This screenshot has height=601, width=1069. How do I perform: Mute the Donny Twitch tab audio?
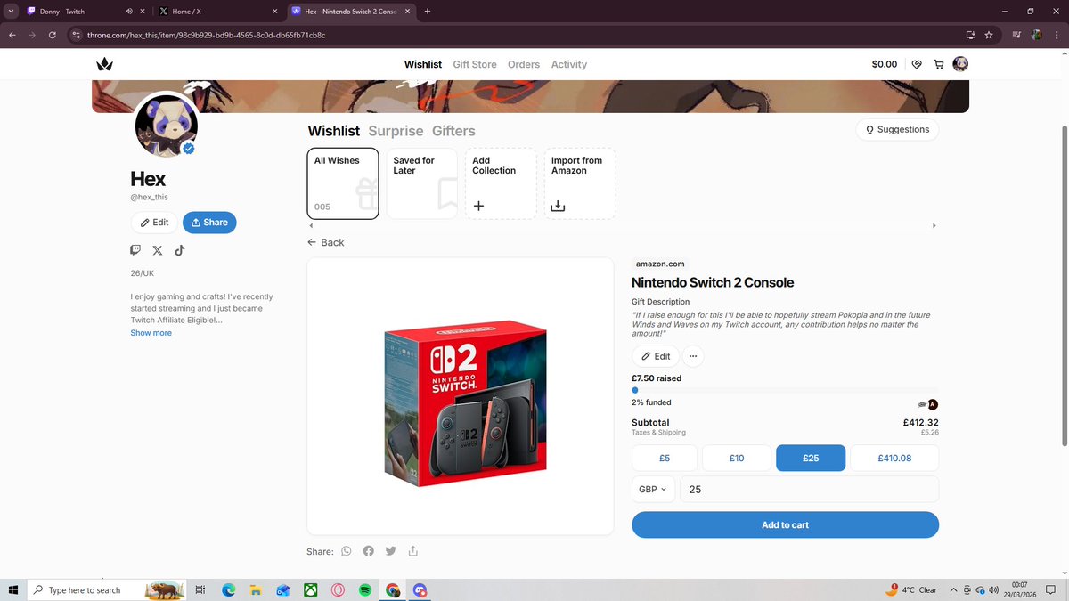[129, 12]
